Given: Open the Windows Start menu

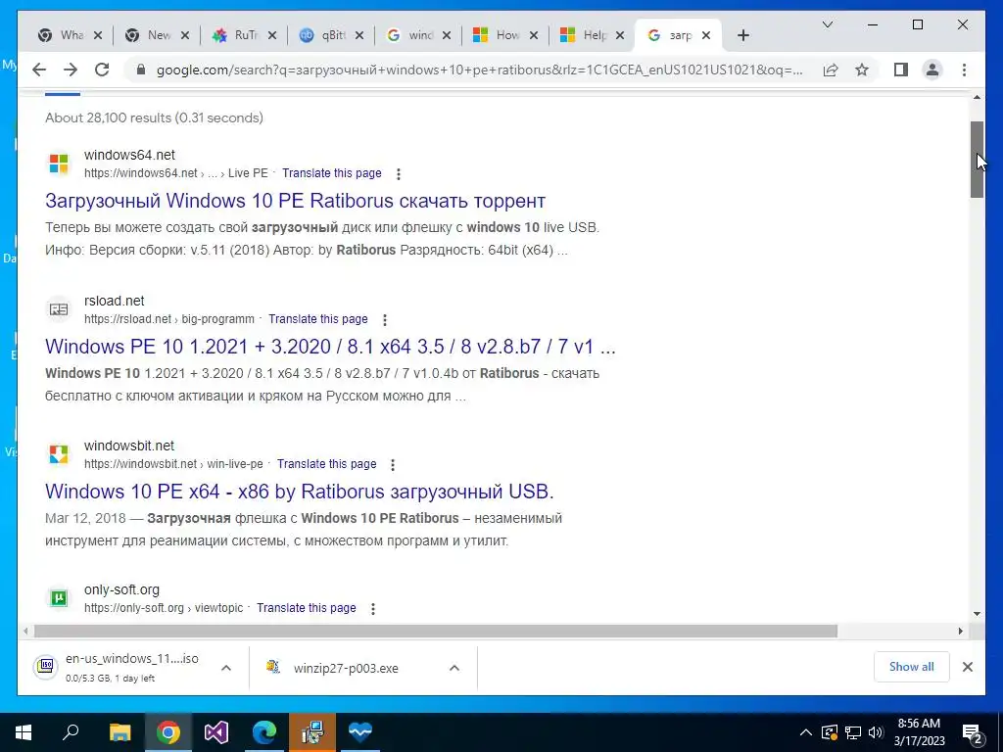Looking at the screenshot, I should [x=24, y=732].
